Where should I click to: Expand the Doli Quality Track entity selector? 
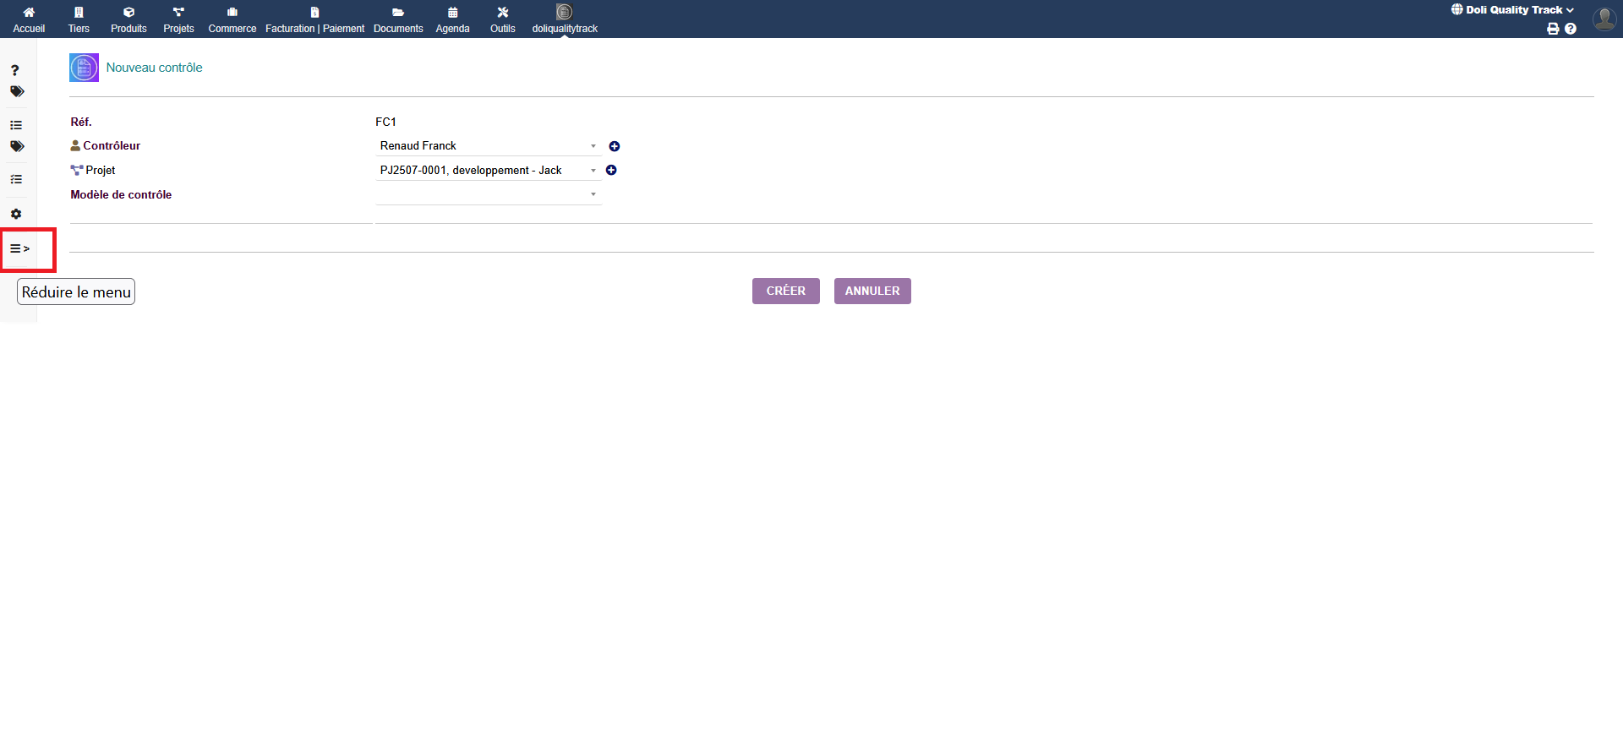click(1512, 10)
